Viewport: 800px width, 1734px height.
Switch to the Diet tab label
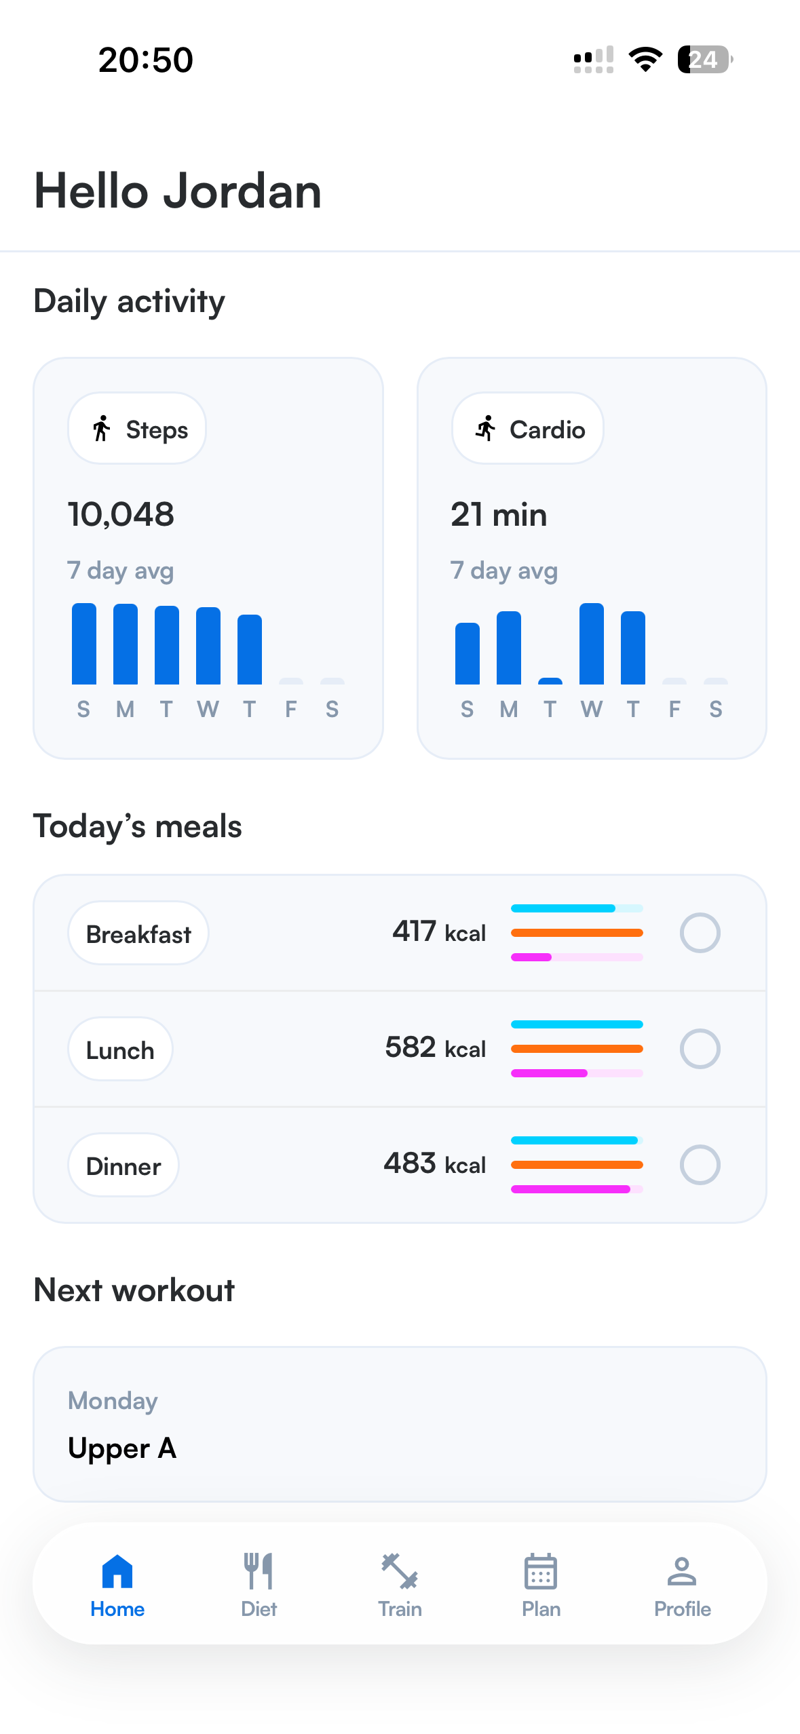coord(259,1609)
